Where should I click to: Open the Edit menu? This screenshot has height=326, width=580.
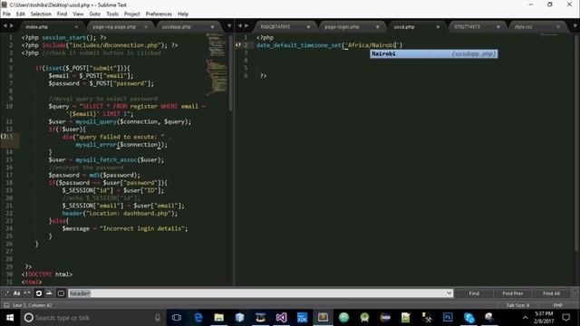coord(20,14)
